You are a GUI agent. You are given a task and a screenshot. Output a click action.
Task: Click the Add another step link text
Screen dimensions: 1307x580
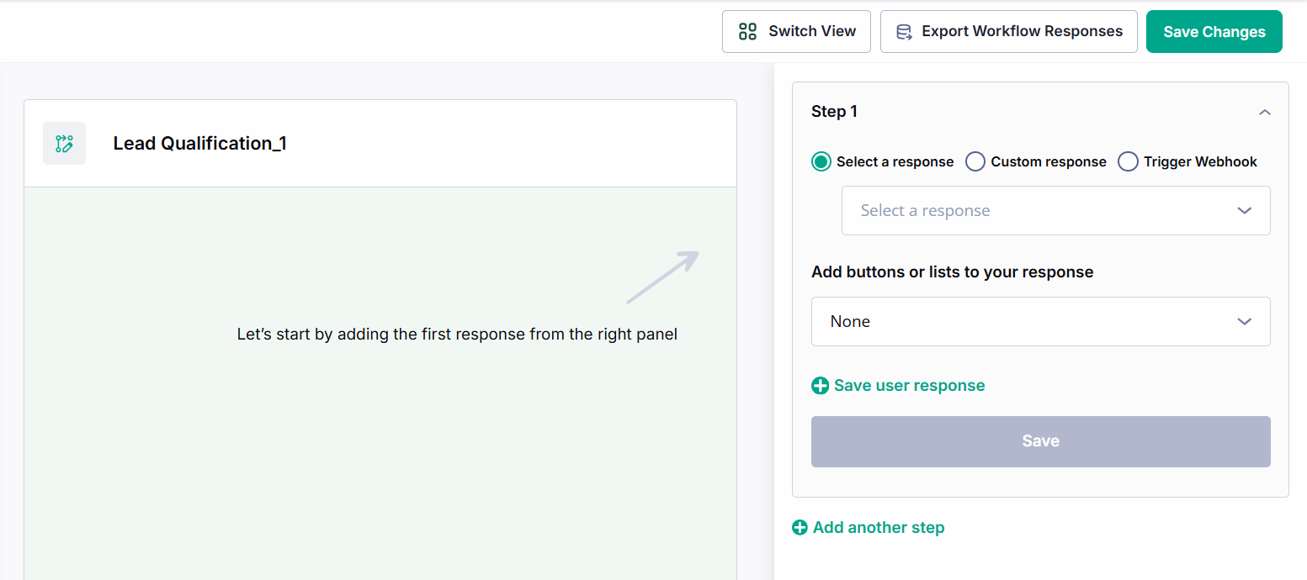[x=879, y=528]
